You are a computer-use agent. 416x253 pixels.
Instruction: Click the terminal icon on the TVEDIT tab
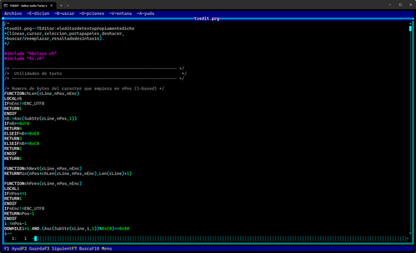(x=6, y=5)
